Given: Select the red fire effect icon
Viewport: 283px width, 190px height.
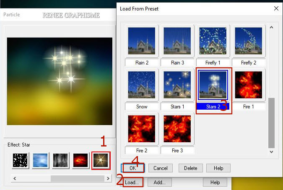Looking at the screenshot, I should coord(80,160).
